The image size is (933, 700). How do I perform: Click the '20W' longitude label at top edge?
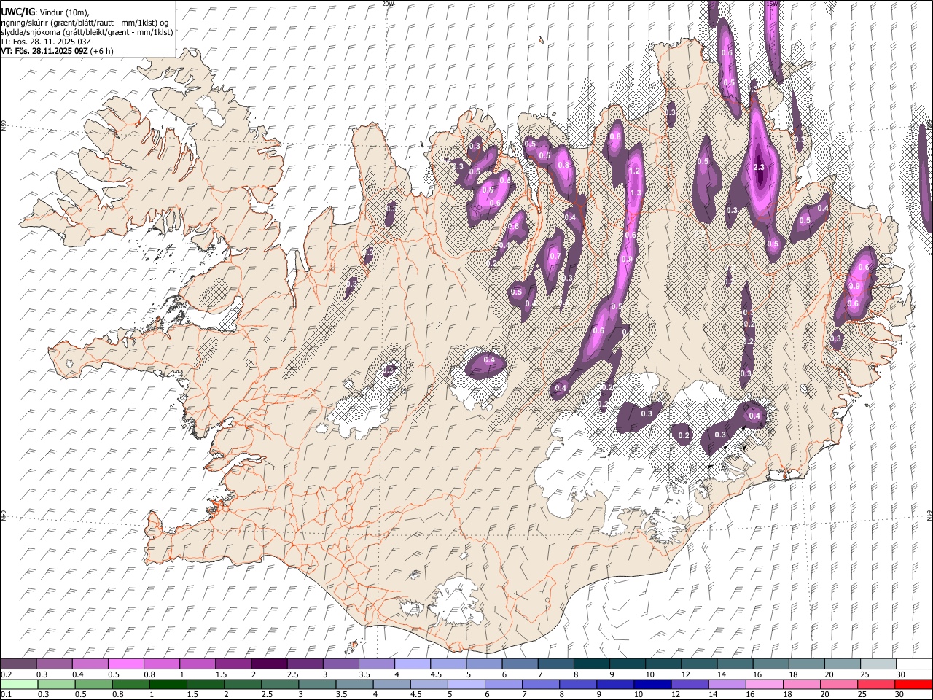[388, 4]
